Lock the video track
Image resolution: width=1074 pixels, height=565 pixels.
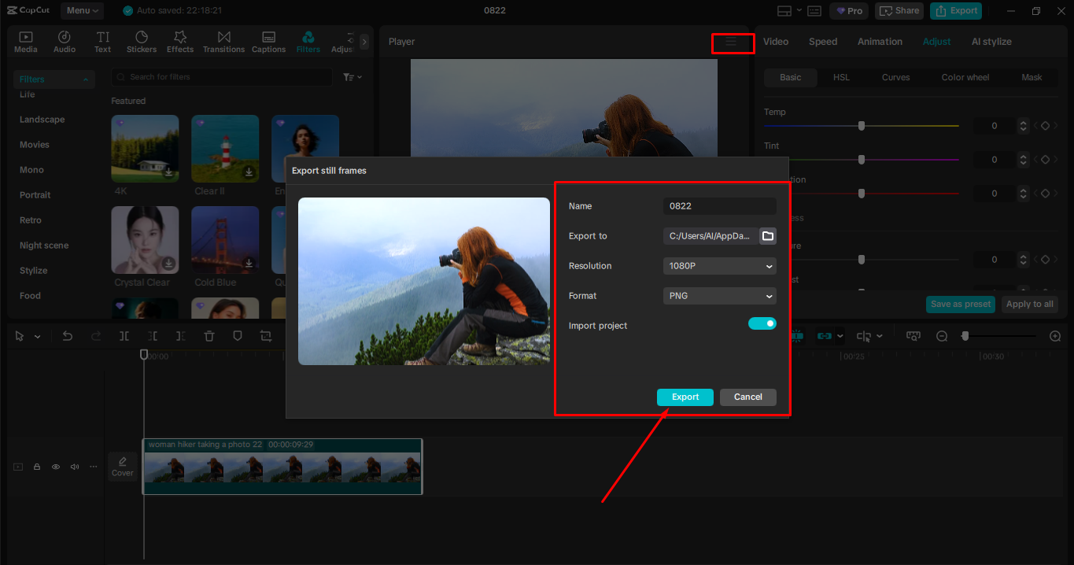36,466
